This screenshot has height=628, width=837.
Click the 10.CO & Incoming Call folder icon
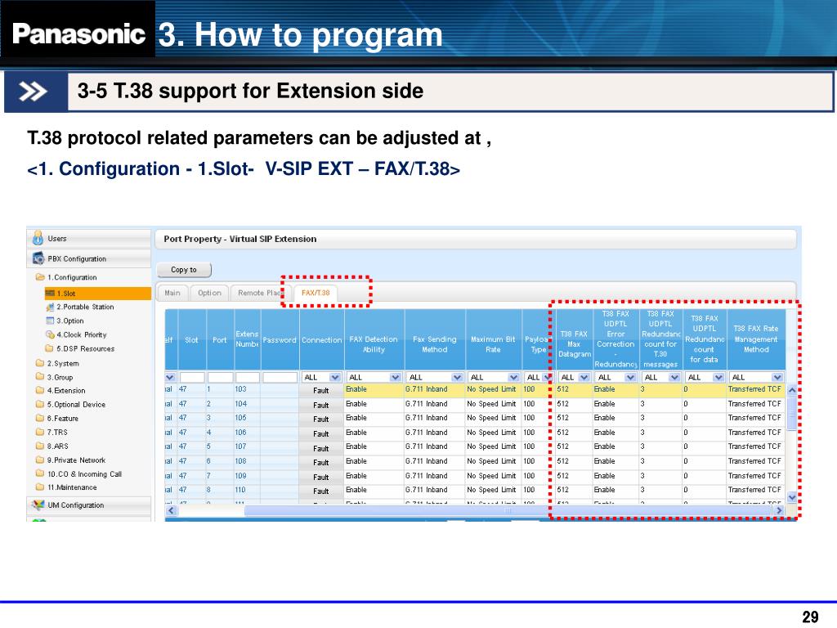pyautogui.click(x=40, y=473)
